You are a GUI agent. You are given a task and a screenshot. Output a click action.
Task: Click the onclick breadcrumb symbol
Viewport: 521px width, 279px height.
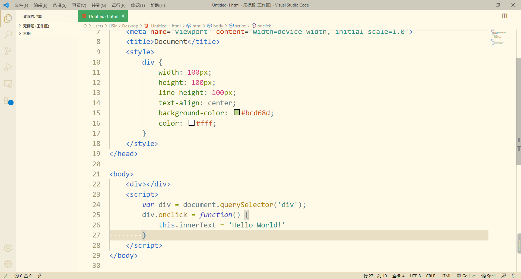(261, 26)
